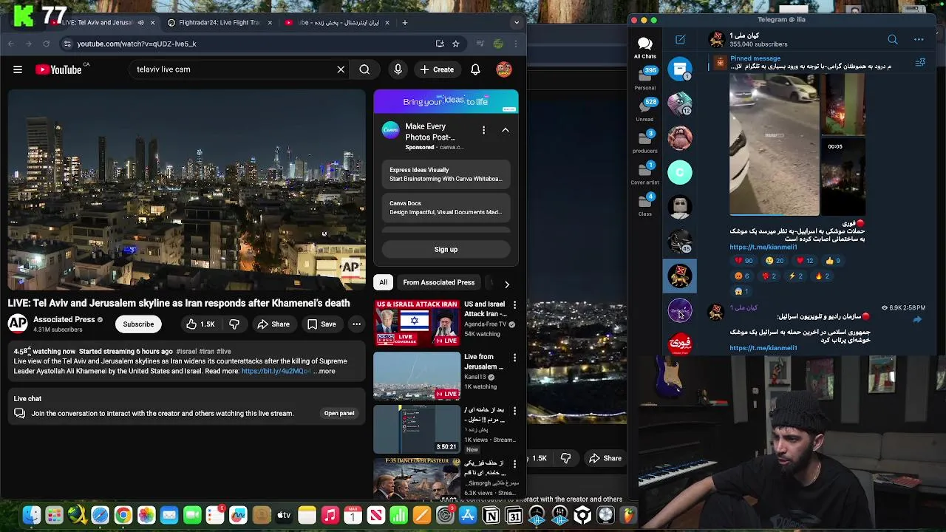
Task: Open more actions under the video
Action: (x=356, y=324)
